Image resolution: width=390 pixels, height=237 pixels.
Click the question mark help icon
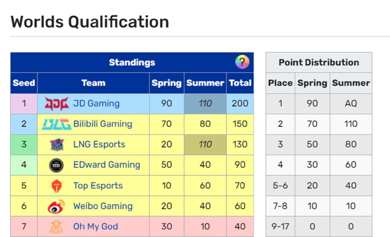[x=242, y=62]
